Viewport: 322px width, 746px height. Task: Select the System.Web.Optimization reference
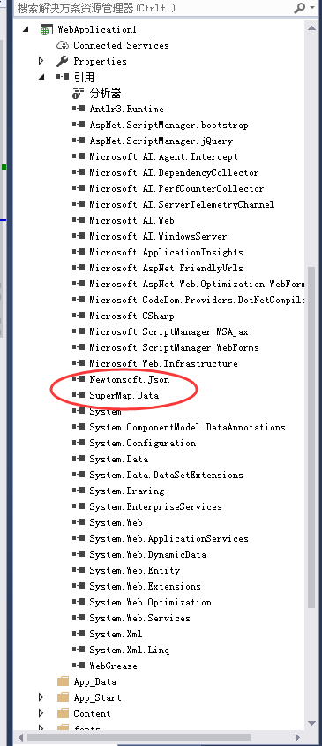tap(151, 602)
